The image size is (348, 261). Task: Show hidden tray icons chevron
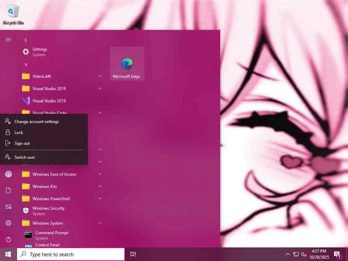pyautogui.click(x=288, y=254)
